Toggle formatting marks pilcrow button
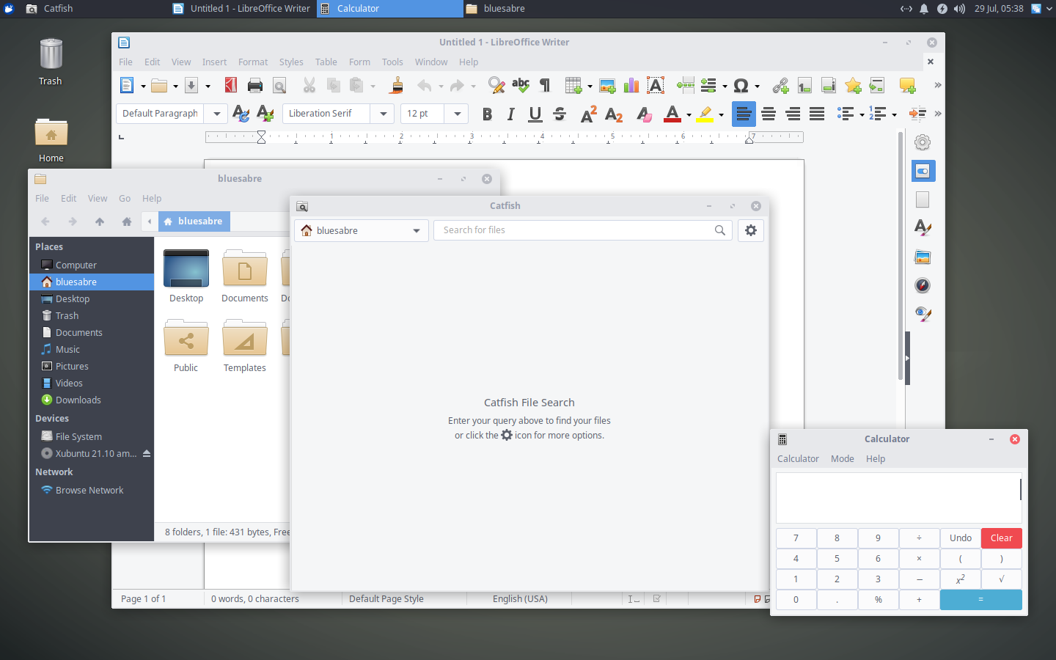The image size is (1056, 660). pyautogui.click(x=545, y=86)
